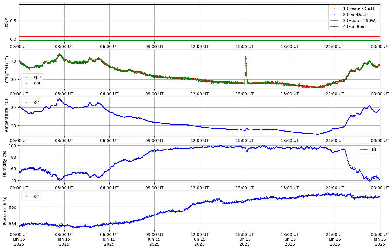Click the air legend in Temperature plot

tap(37, 102)
